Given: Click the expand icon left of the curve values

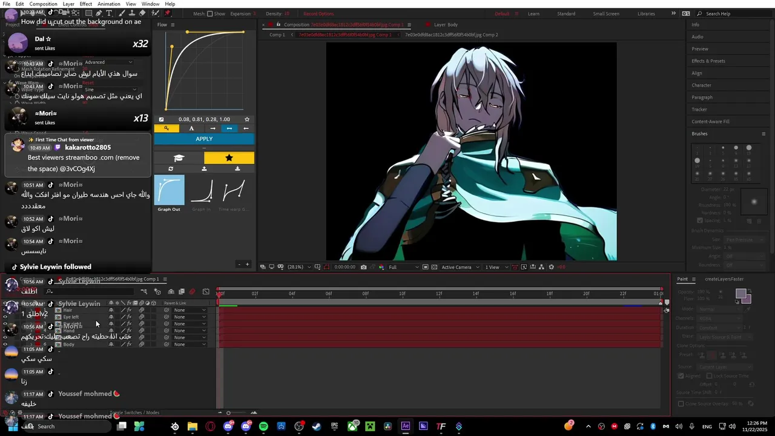Looking at the screenshot, I should click(161, 119).
